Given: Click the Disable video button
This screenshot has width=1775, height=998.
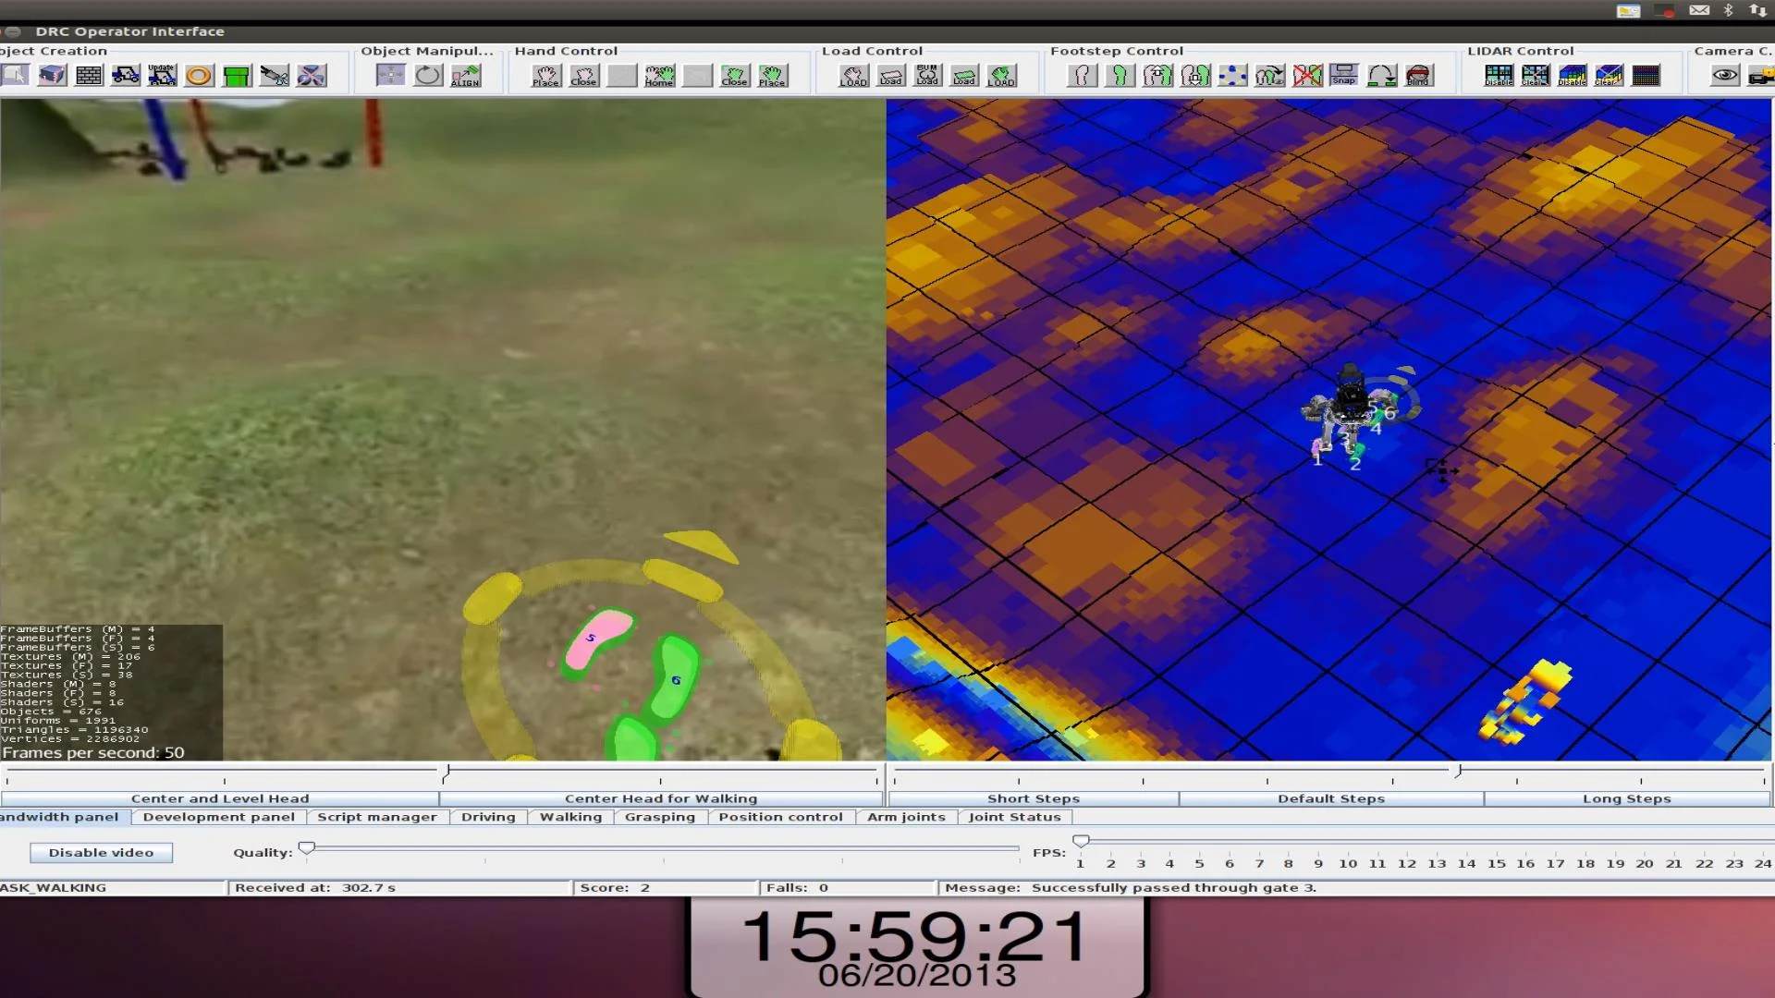Looking at the screenshot, I should tap(102, 853).
